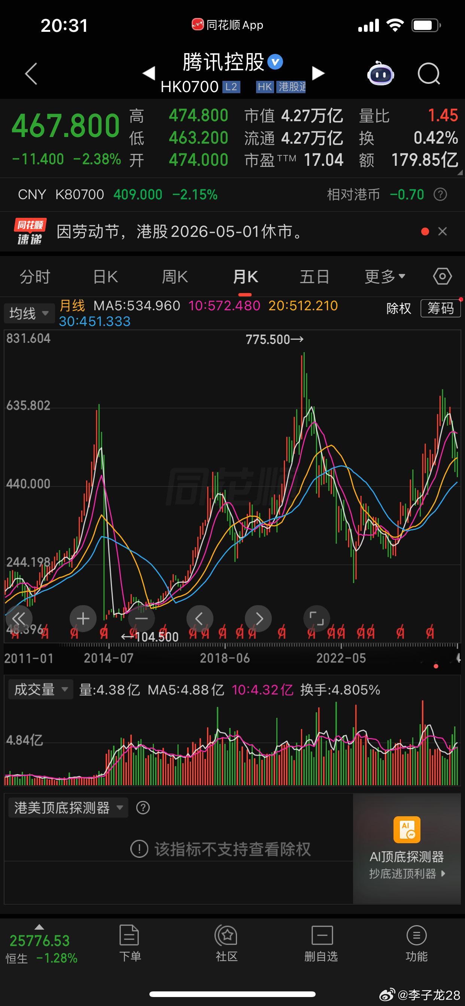
Task: Open help for 相对港币 question mark
Action: (x=440, y=195)
